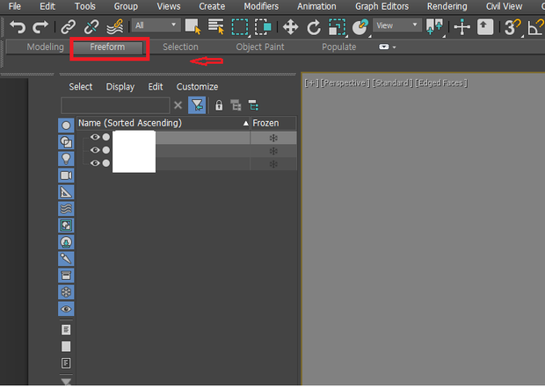Click the Select by Name toolbar icon

pos(216,26)
